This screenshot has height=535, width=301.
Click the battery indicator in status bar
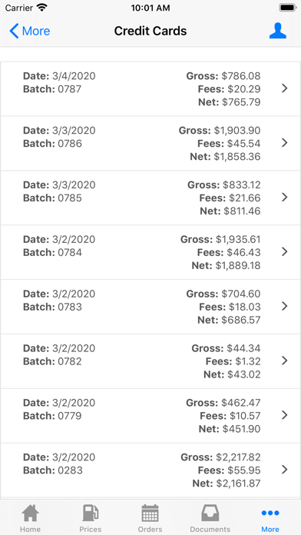[288, 8]
